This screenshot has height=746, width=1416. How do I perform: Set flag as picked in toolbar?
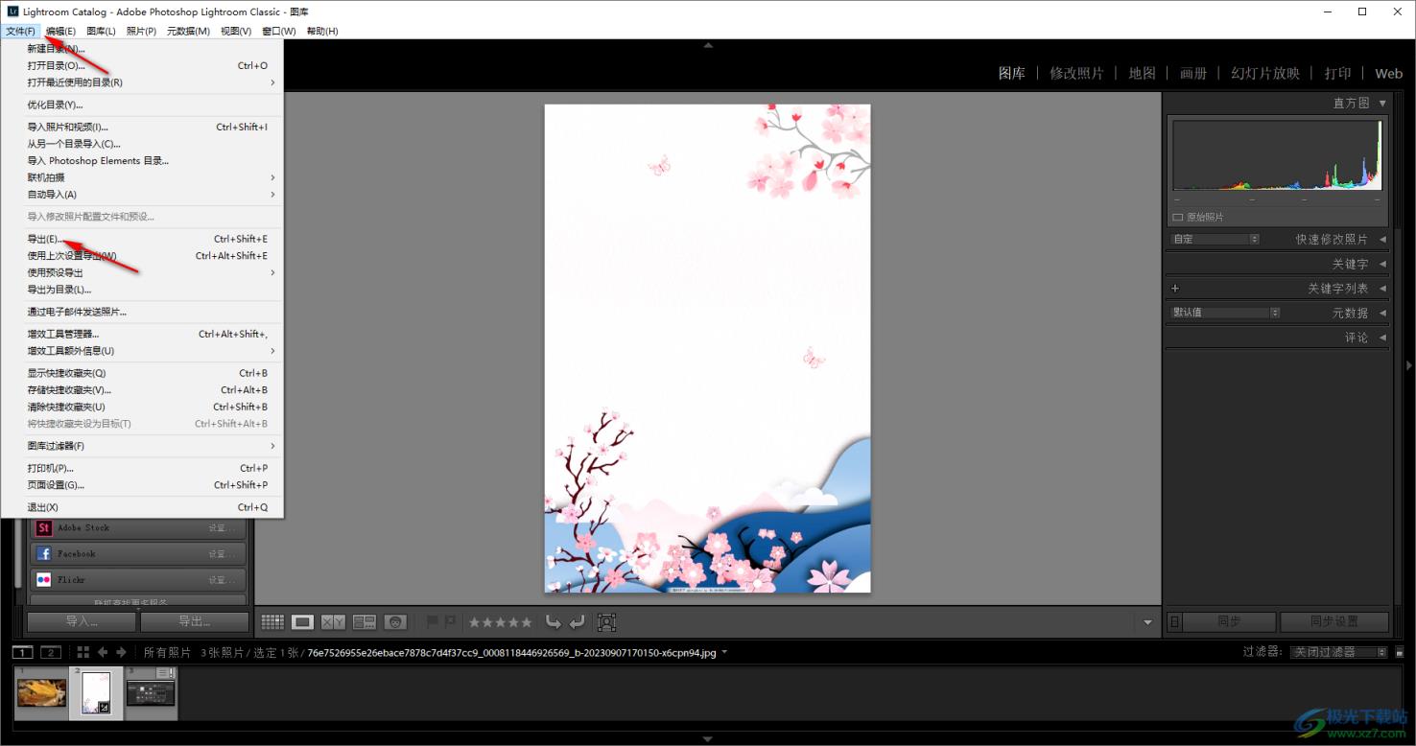[x=432, y=621]
